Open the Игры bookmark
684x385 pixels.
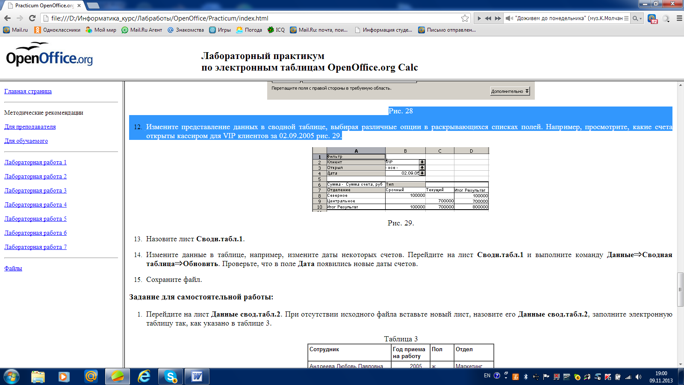click(x=220, y=30)
